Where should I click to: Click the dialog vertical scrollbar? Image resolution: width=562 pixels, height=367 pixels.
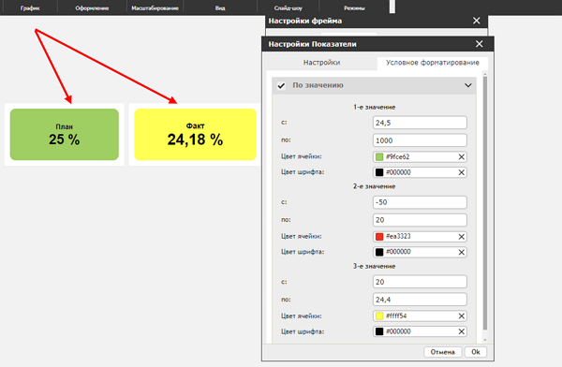[485, 203]
